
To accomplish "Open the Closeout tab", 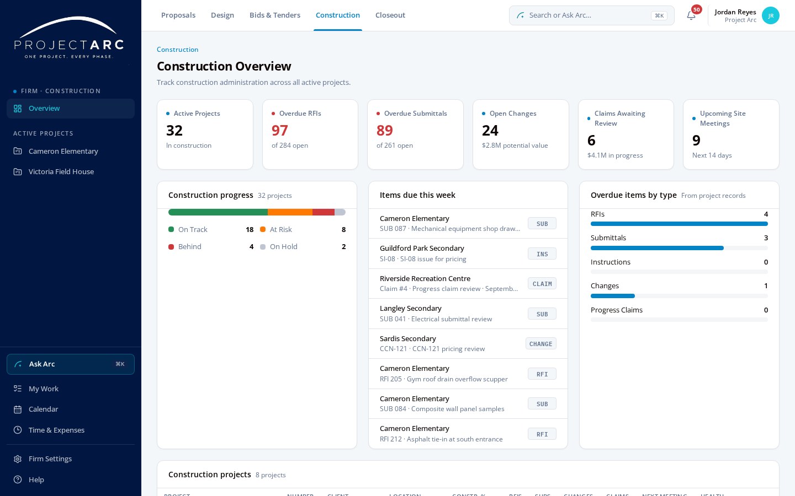I will point(390,15).
